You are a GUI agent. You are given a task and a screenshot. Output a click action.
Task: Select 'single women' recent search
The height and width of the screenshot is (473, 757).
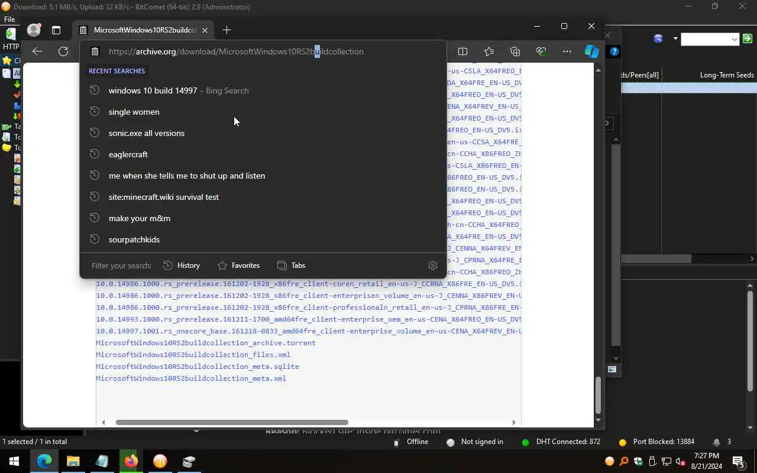[x=263, y=112]
